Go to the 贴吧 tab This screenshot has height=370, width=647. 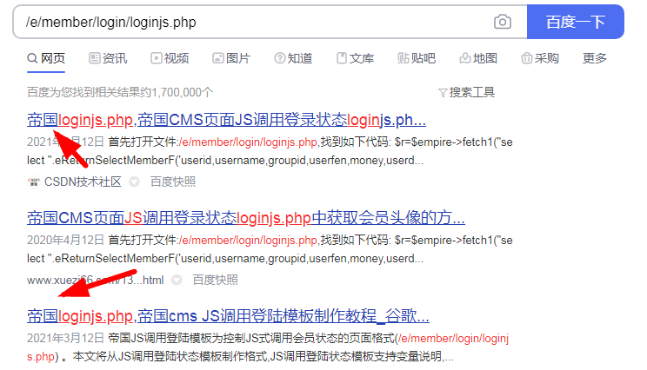[417, 58]
